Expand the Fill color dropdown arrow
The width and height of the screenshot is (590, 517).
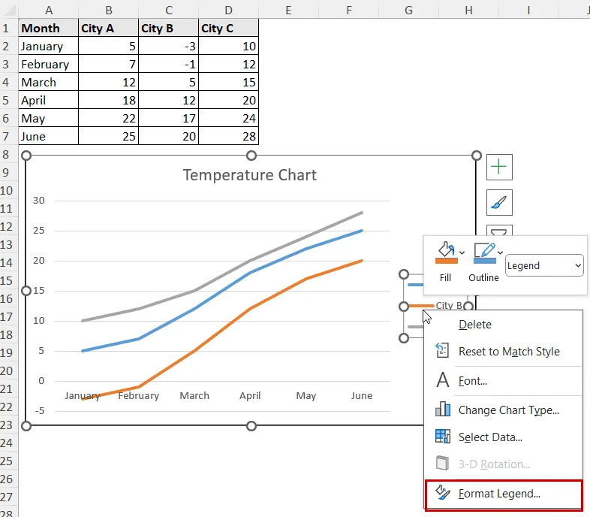click(462, 252)
